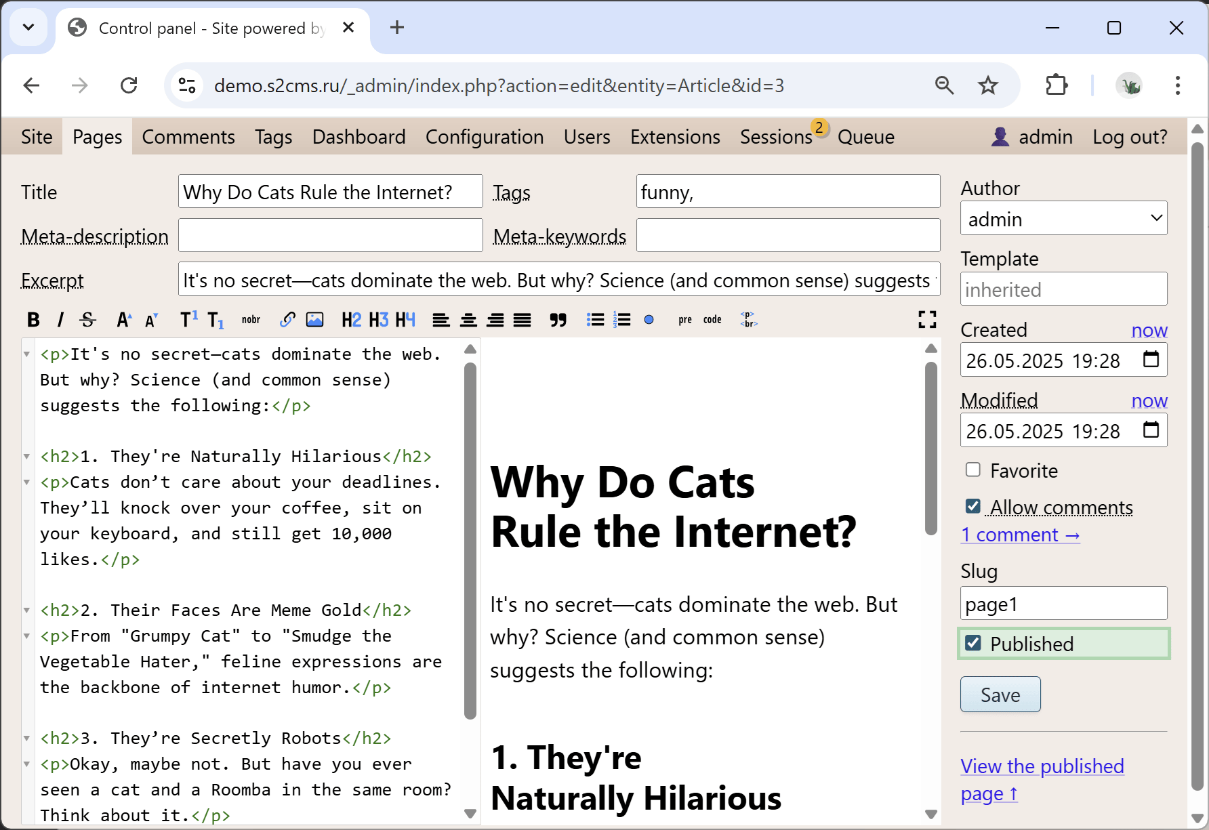
Task: Align text right
Action: [495, 320]
